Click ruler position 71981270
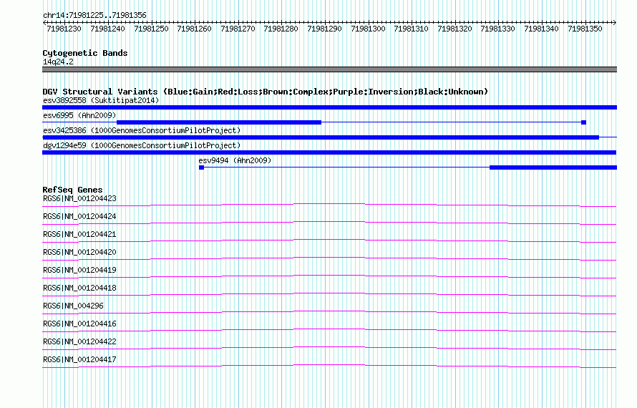Screen dimensions: 637x408 [238, 29]
